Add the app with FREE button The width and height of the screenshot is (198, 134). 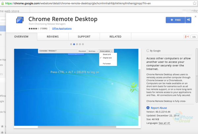coord(176,20)
